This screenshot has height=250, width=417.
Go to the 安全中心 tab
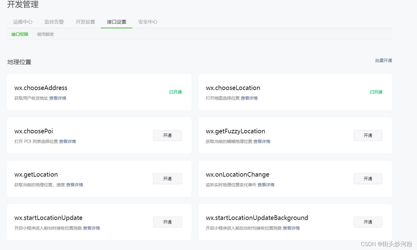pyautogui.click(x=148, y=22)
